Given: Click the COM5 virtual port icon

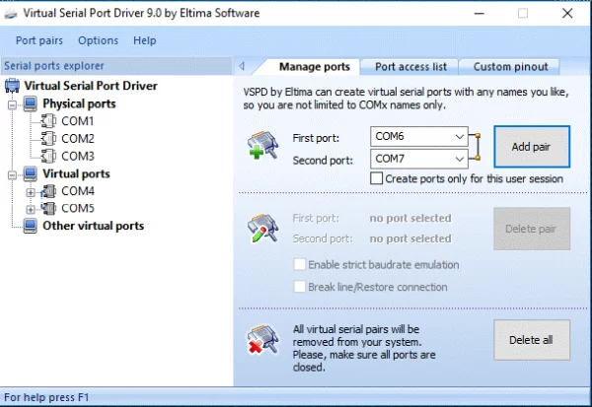Looking at the screenshot, I should [48, 208].
